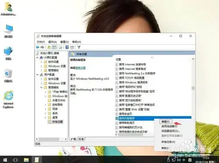Open the 操作(A) menu
The height and width of the screenshot is (163, 219).
[53, 42]
